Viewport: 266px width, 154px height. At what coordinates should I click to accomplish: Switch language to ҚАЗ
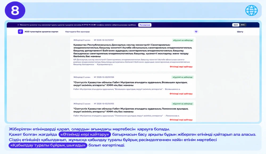pyautogui.click(x=236, y=25)
